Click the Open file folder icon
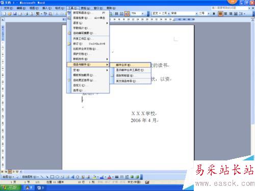The width and height of the screenshot is (255, 191). pyautogui.click(x=10, y=14)
